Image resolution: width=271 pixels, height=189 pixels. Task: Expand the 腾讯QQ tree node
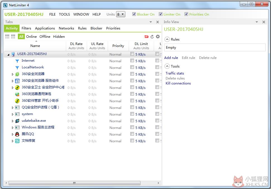pos(13,135)
